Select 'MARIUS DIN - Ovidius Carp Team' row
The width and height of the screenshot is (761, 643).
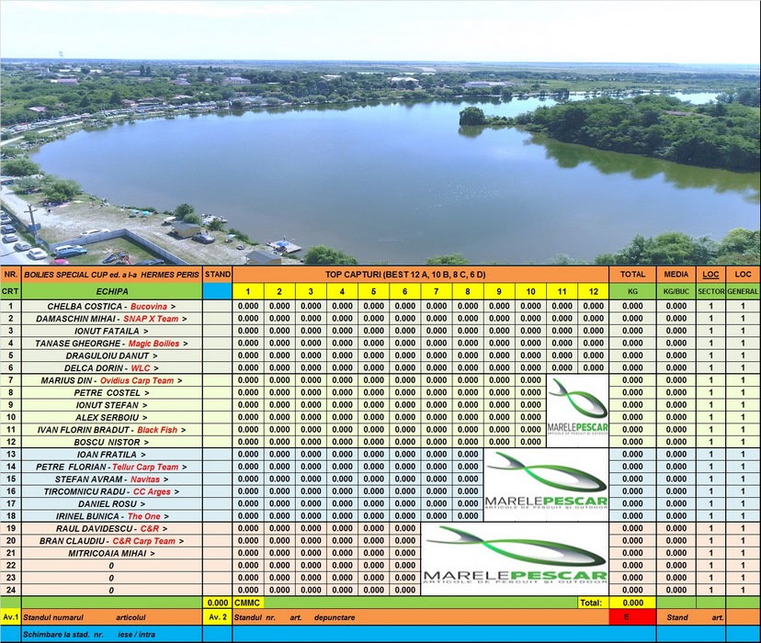tap(111, 380)
